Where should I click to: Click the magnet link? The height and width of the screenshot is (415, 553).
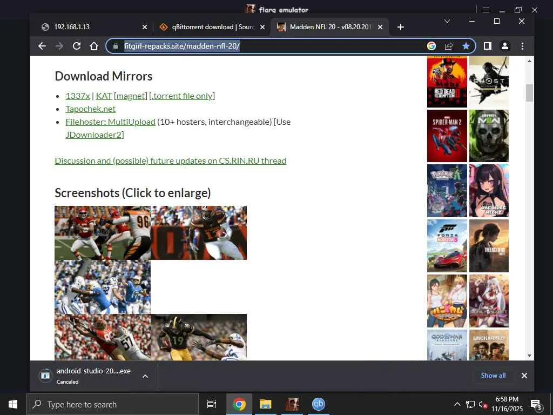[131, 96]
